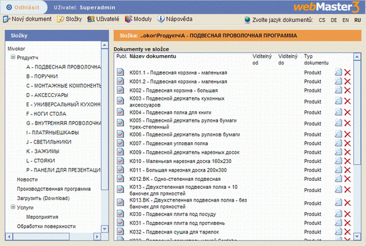Toggle publish icon for K002 document
The height and width of the screenshot is (246, 366).
coord(120,90)
